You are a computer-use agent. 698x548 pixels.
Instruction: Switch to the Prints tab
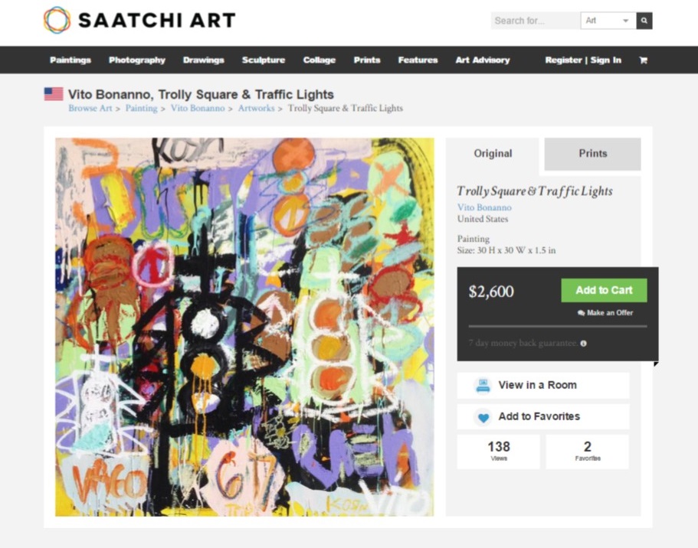592,154
